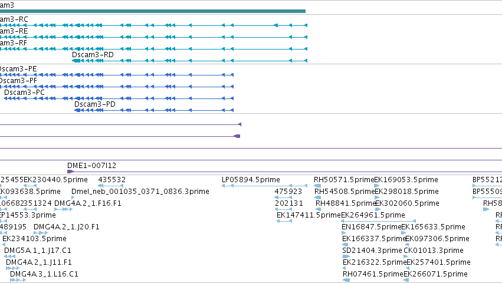Viewport: 502px width, 283px height.
Task: Click the purple feature ending with arrowhead
Action: pyautogui.click(x=120, y=124)
